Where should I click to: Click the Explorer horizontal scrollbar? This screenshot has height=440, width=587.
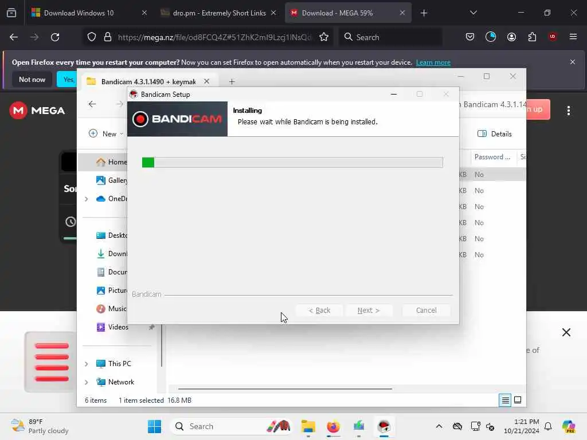[x=285, y=389]
